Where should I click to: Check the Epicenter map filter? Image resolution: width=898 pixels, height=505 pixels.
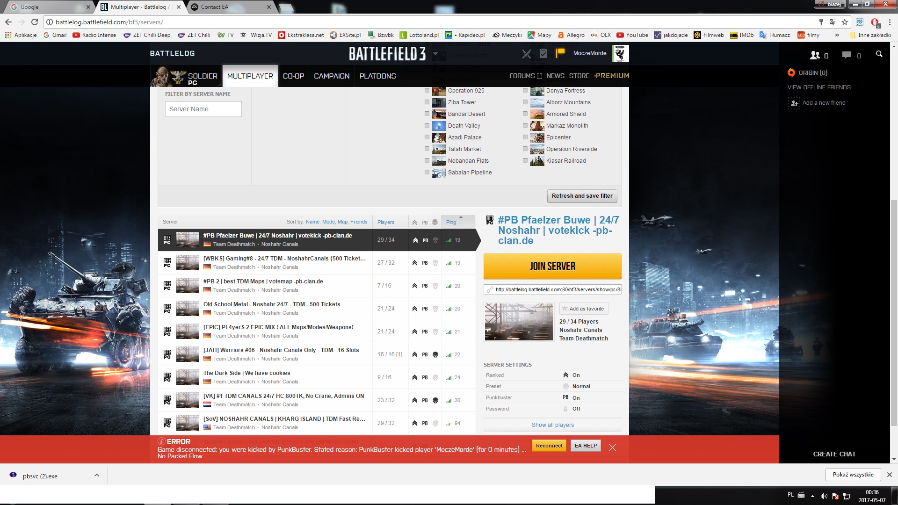pyautogui.click(x=525, y=137)
